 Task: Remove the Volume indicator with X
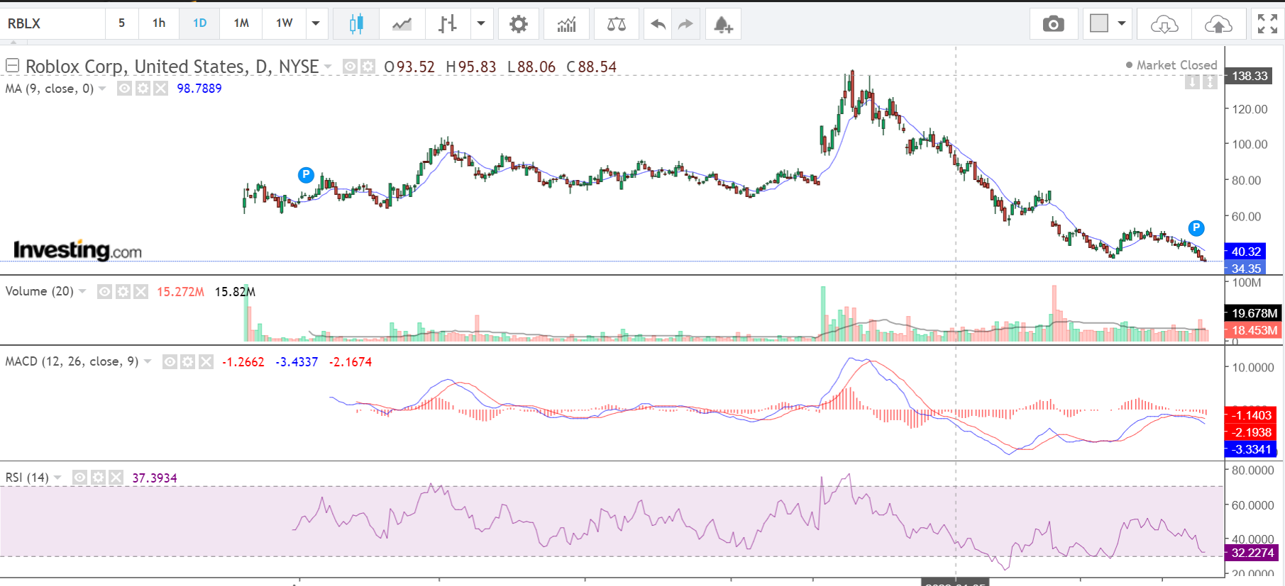pyautogui.click(x=141, y=292)
